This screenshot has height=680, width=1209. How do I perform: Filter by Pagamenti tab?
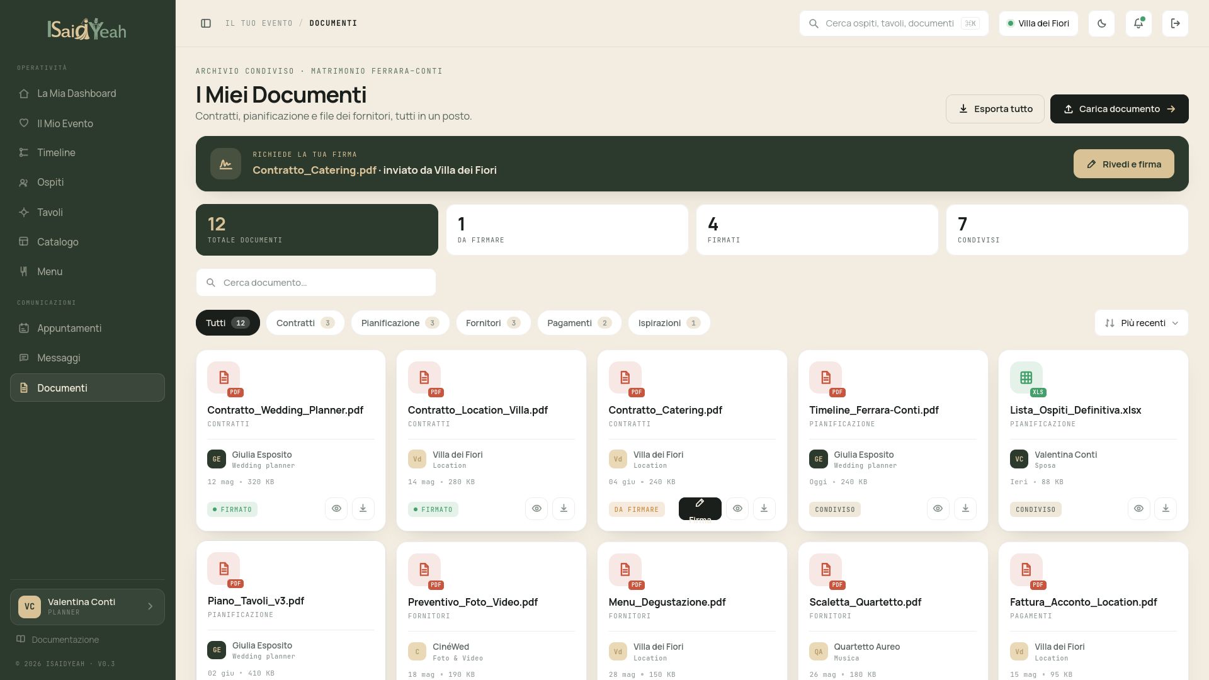tap(579, 323)
